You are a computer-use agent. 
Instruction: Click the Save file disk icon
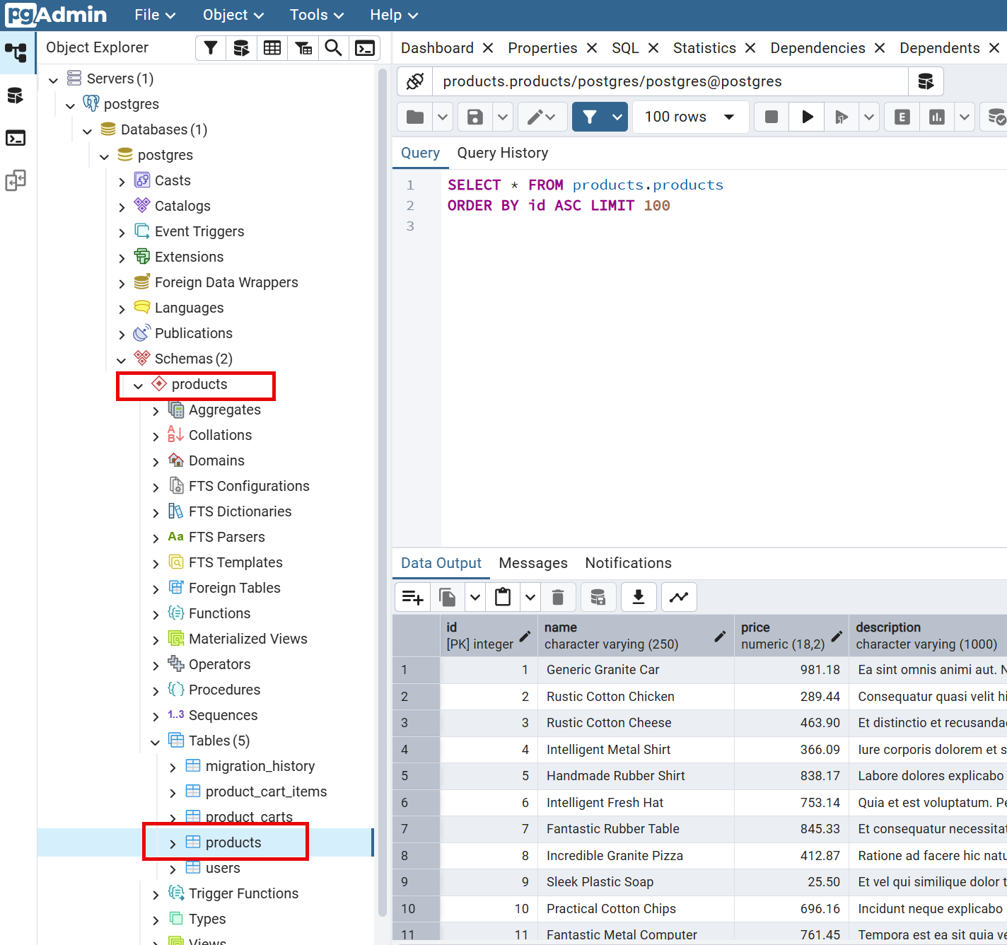click(475, 117)
